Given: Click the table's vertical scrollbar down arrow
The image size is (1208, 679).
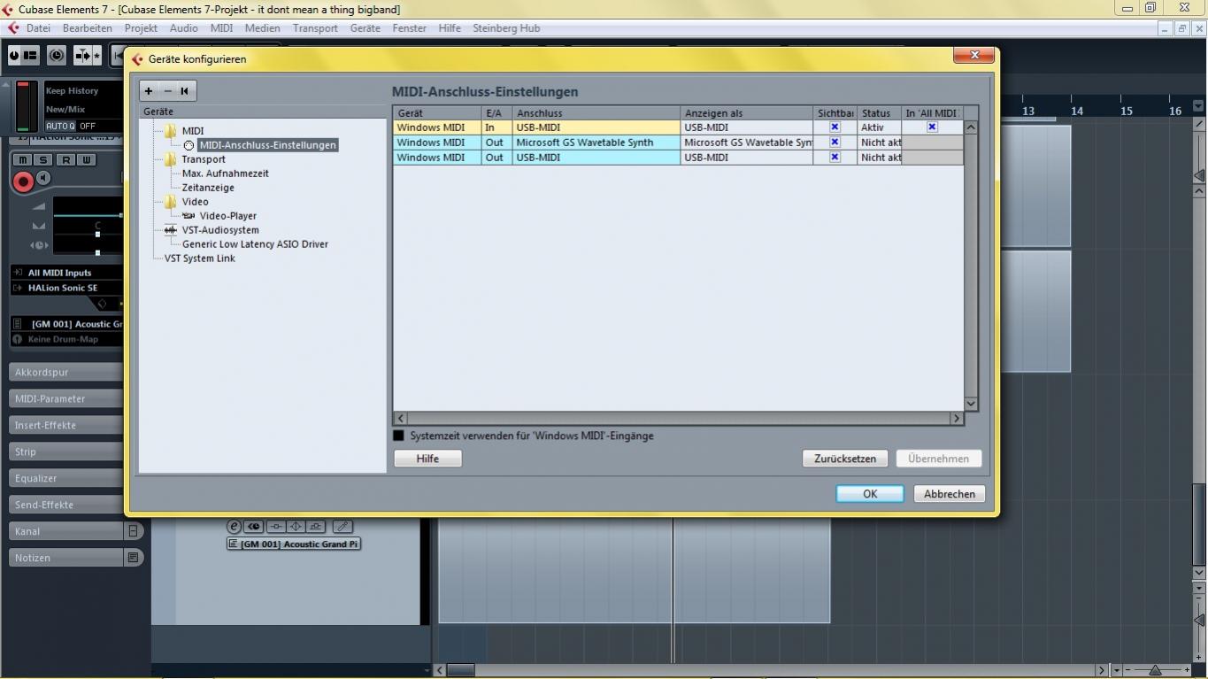Looking at the screenshot, I should 971,404.
